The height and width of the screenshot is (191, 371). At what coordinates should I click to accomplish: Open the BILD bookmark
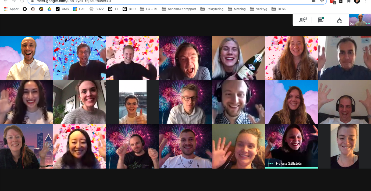129,9
